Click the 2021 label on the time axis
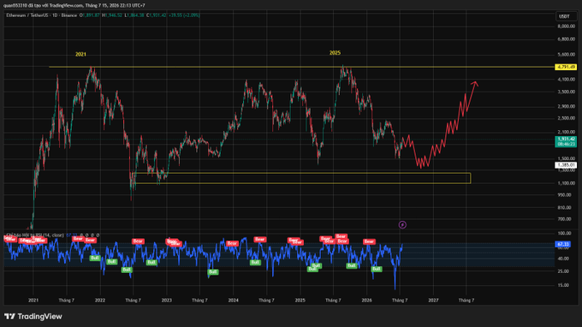The height and width of the screenshot is (327, 582). point(33,300)
